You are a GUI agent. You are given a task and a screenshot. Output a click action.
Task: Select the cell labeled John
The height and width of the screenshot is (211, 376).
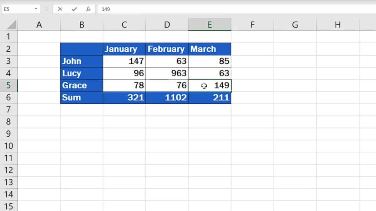(82, 61)
